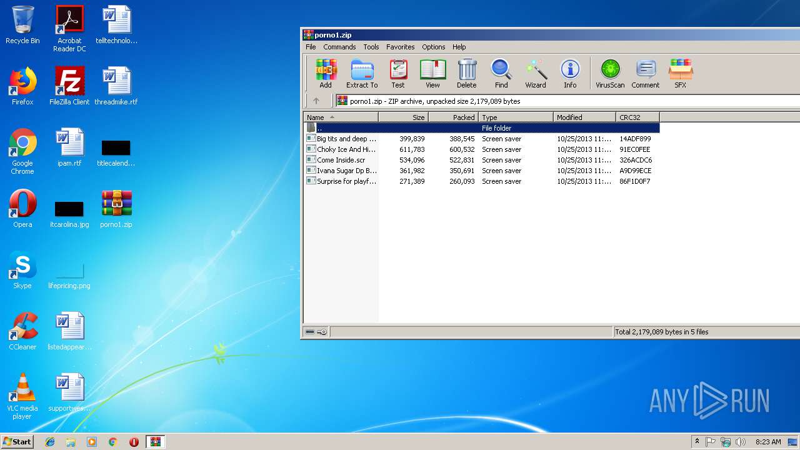The height and width of the screenshot is (450, 800).
Task: Click the Extract To toolbar icon
Action: pos(362,74)
